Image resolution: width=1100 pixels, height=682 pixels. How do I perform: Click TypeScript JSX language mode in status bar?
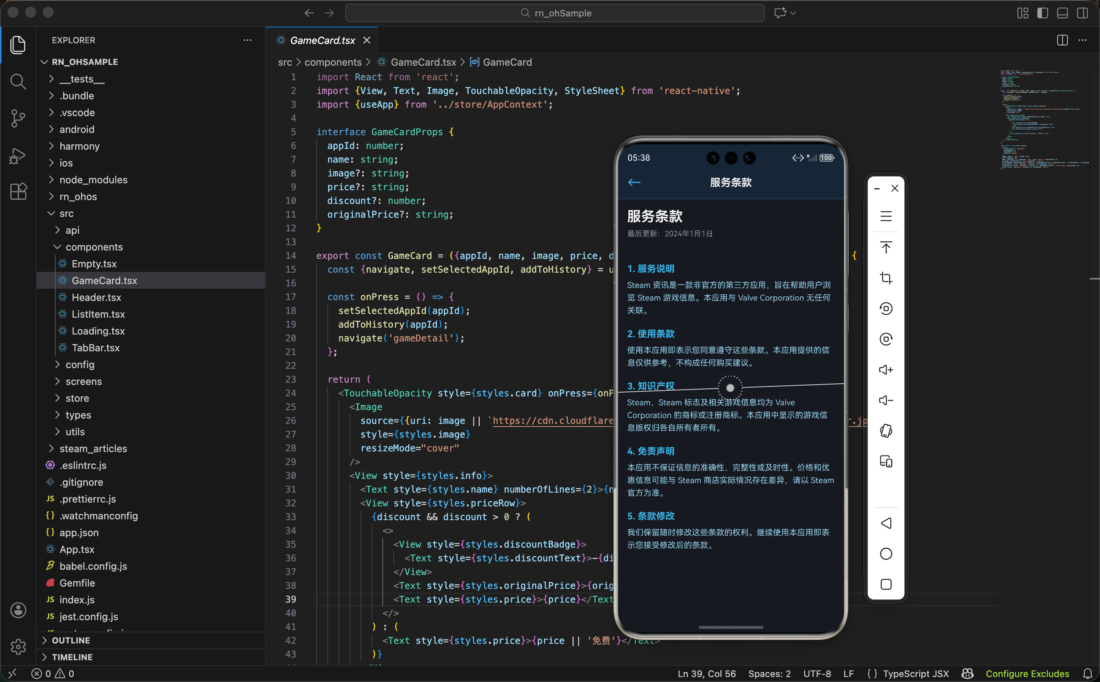916,674
